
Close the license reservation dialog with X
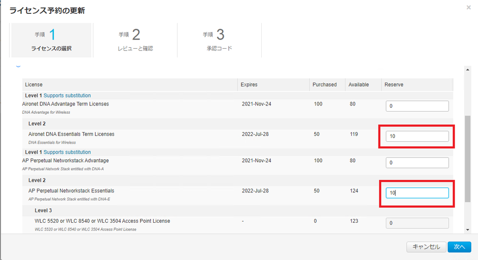coord(468,7)
